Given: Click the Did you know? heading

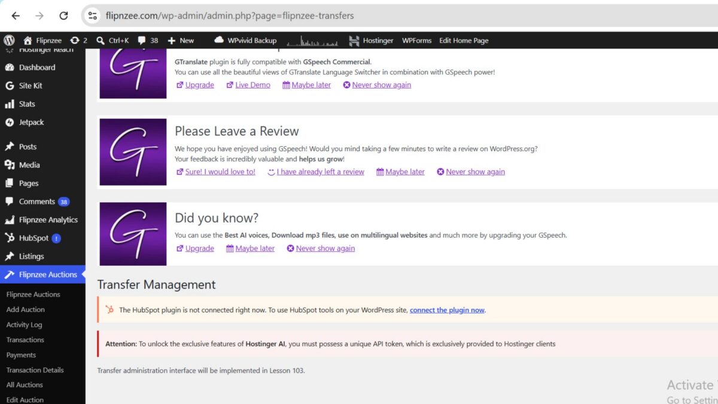Looking at the screenshot, I should (217, 218).
